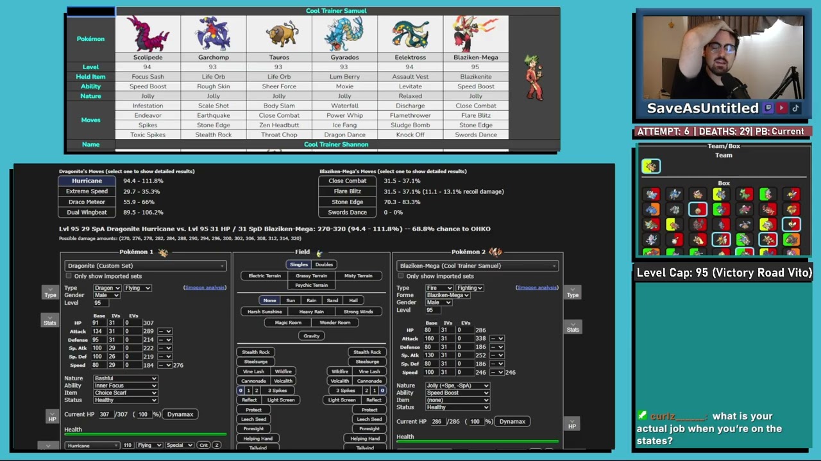The height and width of the screenshot is (461, 821).
Task: Select Dual Wingbeat in Dragonite's moves
Action: [x=87, y=212]
